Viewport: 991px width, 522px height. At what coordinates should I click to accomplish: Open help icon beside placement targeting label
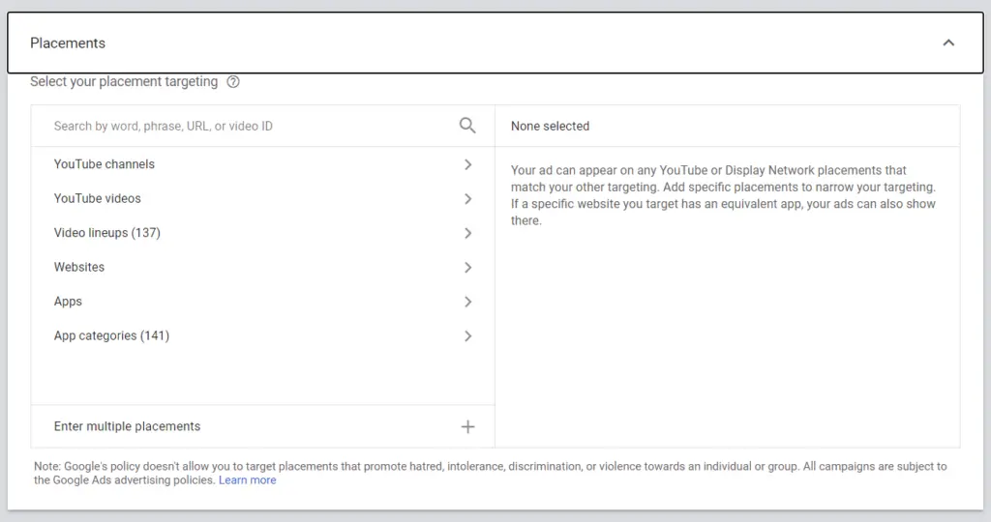(233, 82)
